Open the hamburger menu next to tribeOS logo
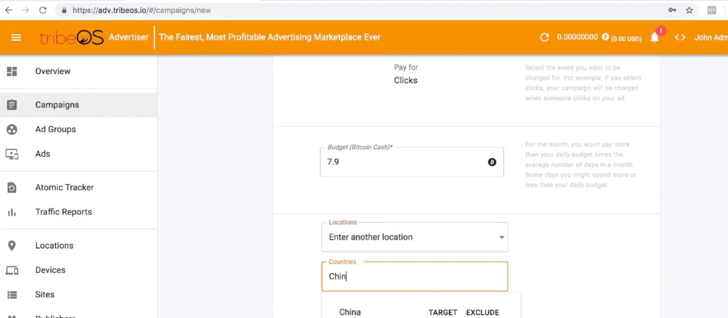Screen dimensions: 728x318 pyautogui.click(x=16, y=37)
